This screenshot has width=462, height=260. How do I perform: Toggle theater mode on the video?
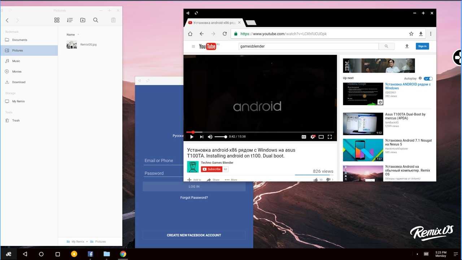[321, 137]
